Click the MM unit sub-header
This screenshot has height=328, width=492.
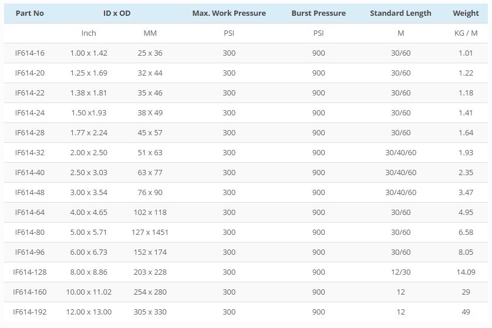click(150, 33)
